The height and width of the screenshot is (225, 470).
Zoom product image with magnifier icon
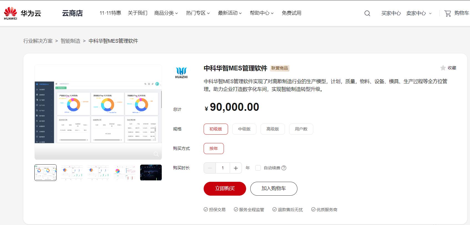tap(156, 154)
